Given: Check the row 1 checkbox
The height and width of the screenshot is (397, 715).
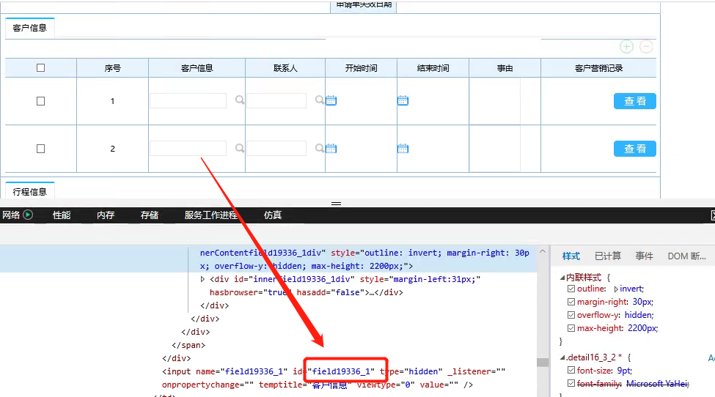Looking at the screenshot, I should click(x=40, y=101).
